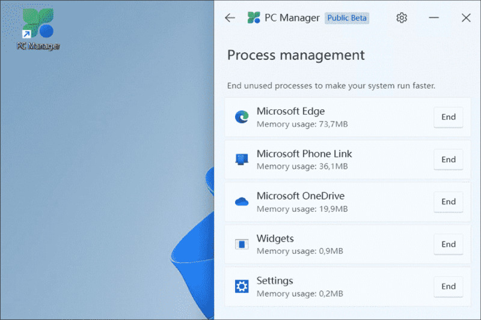The width and height of the screenshot is (481, 320).
Task: End the Microsoft Phone Link process
Action: click(x=448, y=160)
